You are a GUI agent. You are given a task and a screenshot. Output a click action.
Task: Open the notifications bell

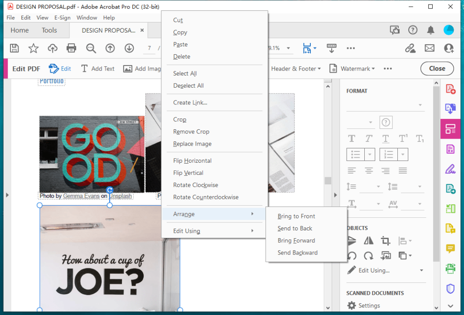click(x=430, y=30)
